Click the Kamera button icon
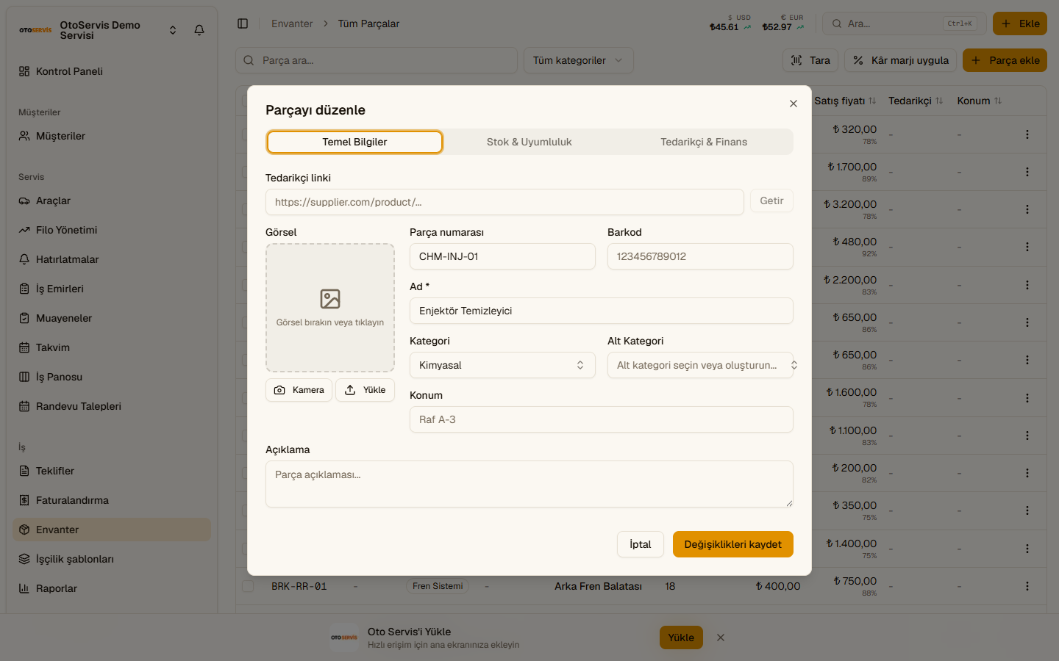Viewport: 1059px width, 661px height. pyautogui.click(x=279, y=390)
